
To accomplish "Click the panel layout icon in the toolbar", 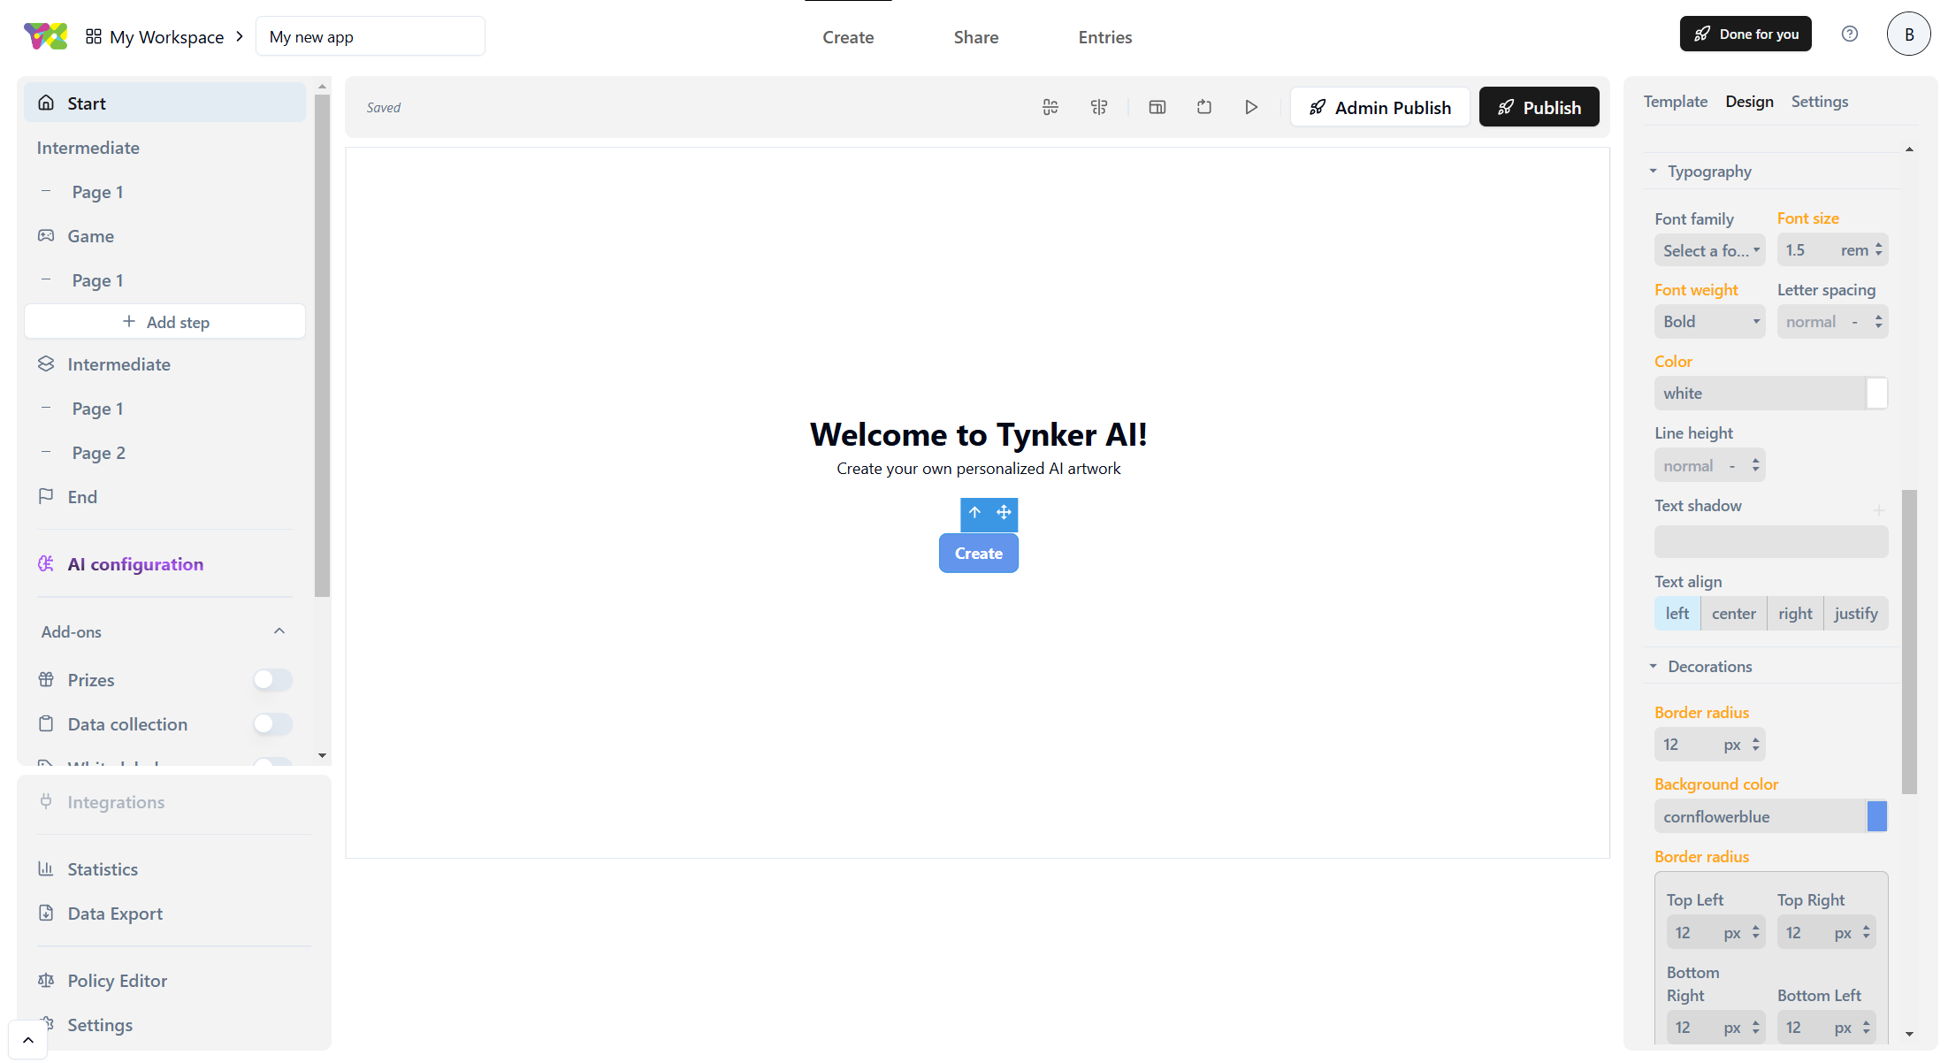I will pos(1157,107).
